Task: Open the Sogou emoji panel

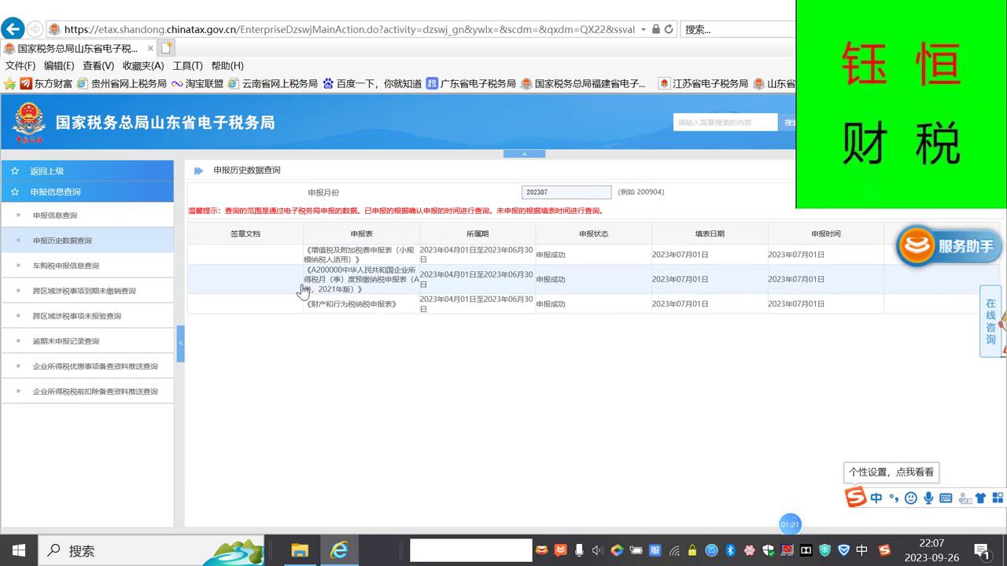Action: pyautogui.click(x=911, y=498)
